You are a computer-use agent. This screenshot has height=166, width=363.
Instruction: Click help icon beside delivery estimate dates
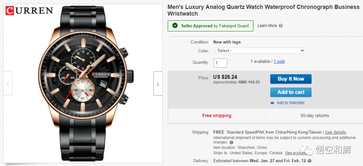point(310,161)
